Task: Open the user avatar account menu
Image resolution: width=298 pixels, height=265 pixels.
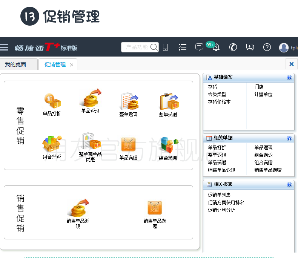Action: point(284,47)
